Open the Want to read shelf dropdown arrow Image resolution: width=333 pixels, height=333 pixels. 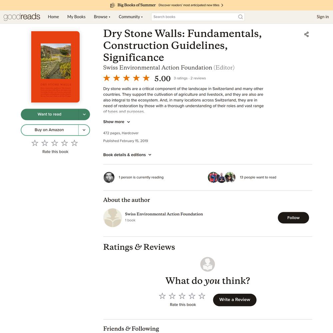[84, 115]
